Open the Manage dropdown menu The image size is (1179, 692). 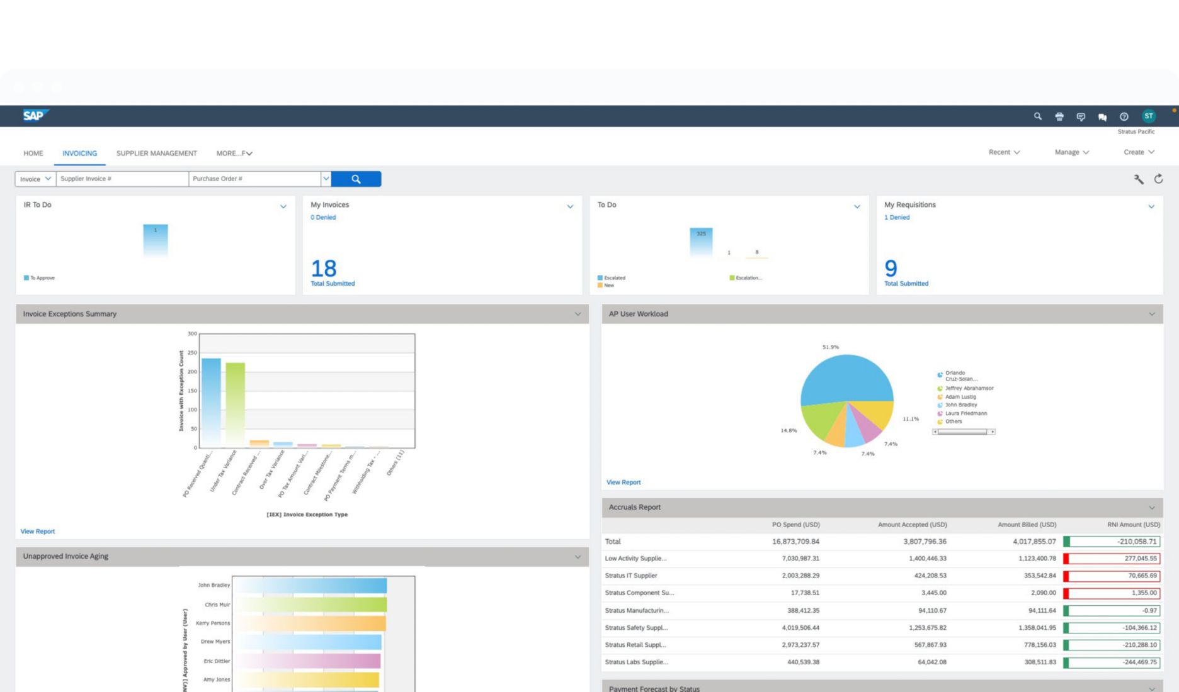[1071, 152]
